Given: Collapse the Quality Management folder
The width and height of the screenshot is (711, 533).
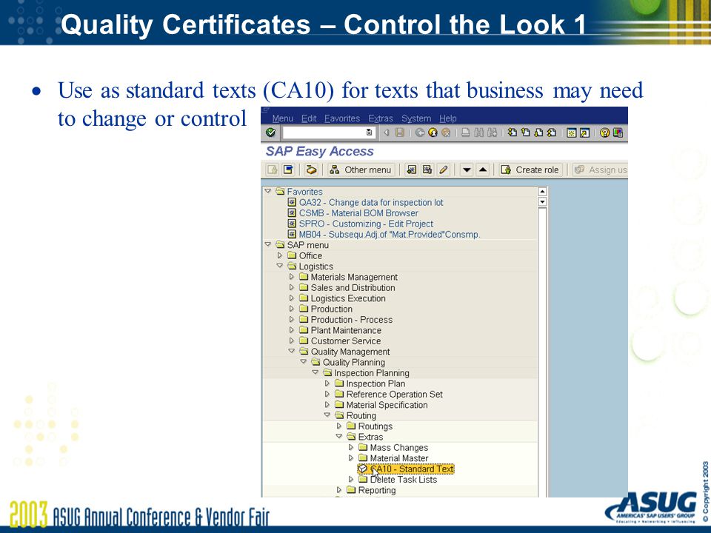Looking at the screenshot, I should [x=292, y=351].
